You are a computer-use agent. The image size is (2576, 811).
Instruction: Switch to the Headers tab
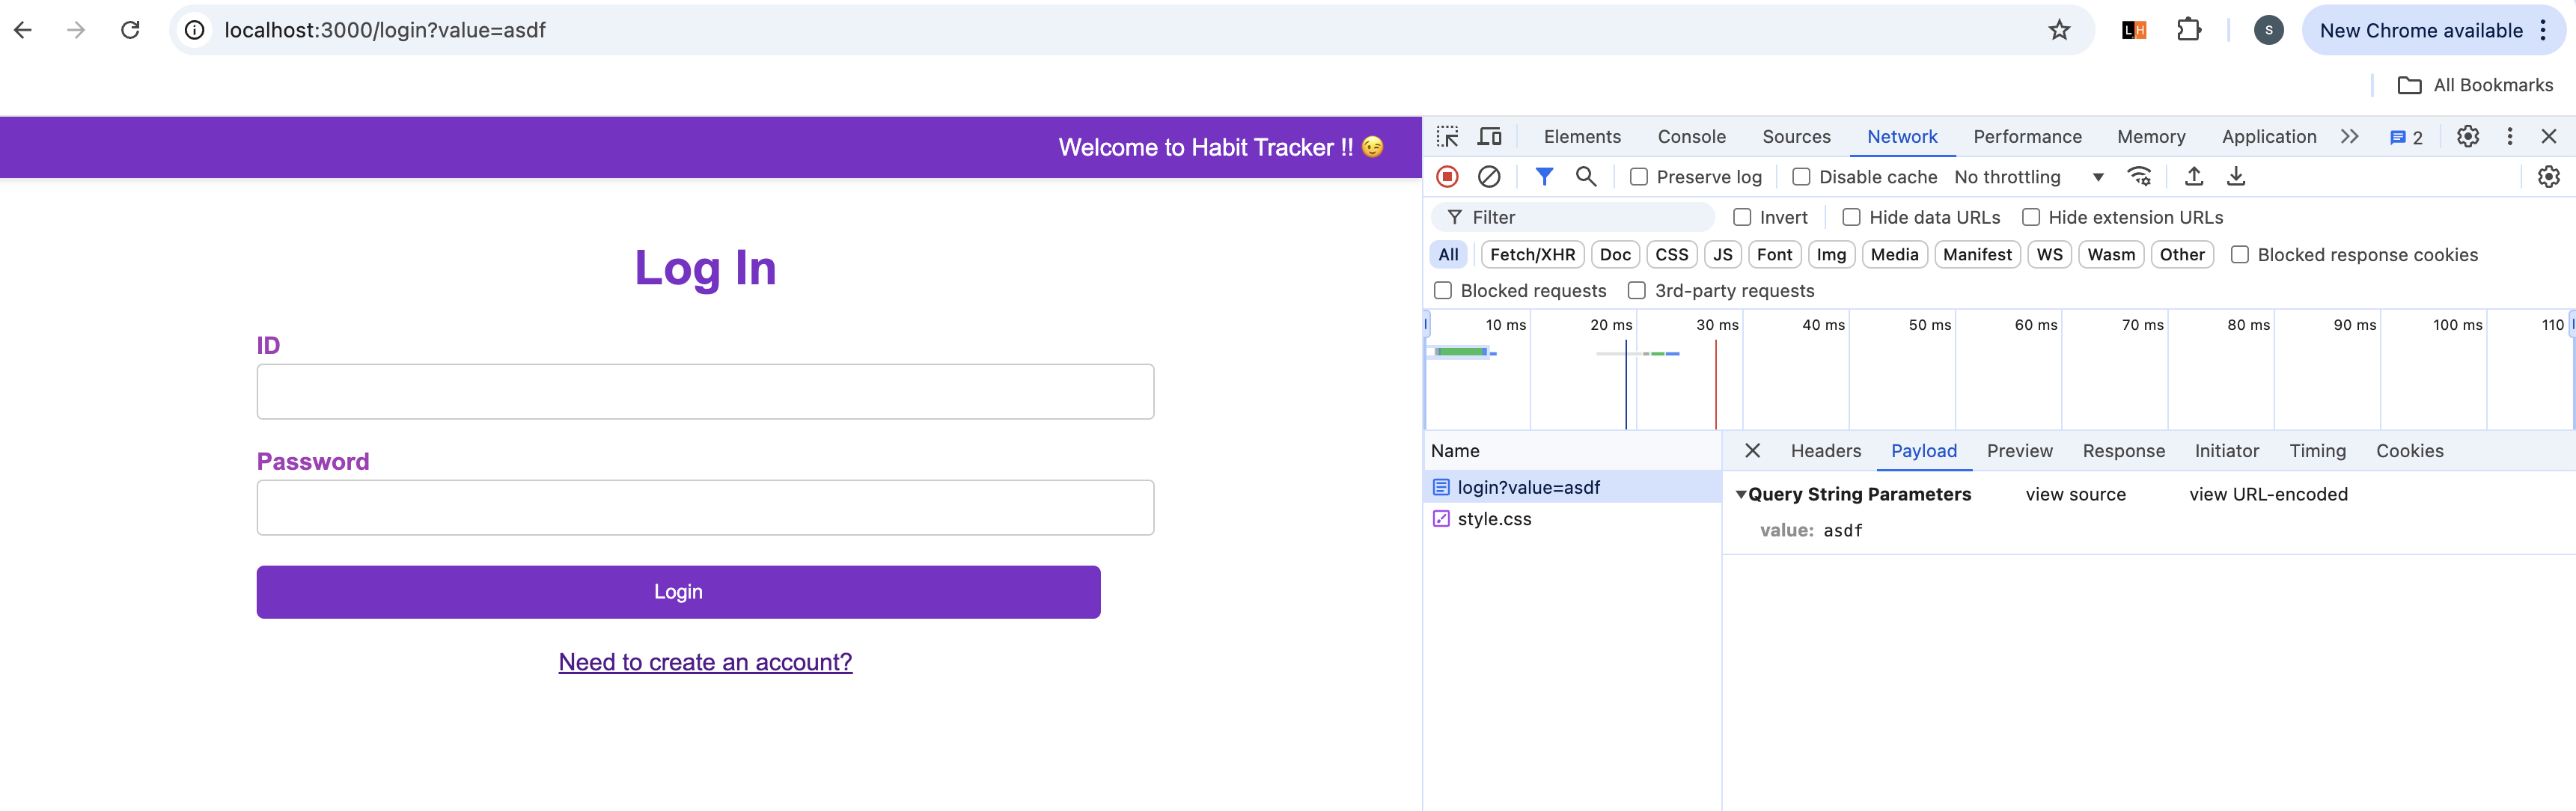click(x=1825, y=451)
